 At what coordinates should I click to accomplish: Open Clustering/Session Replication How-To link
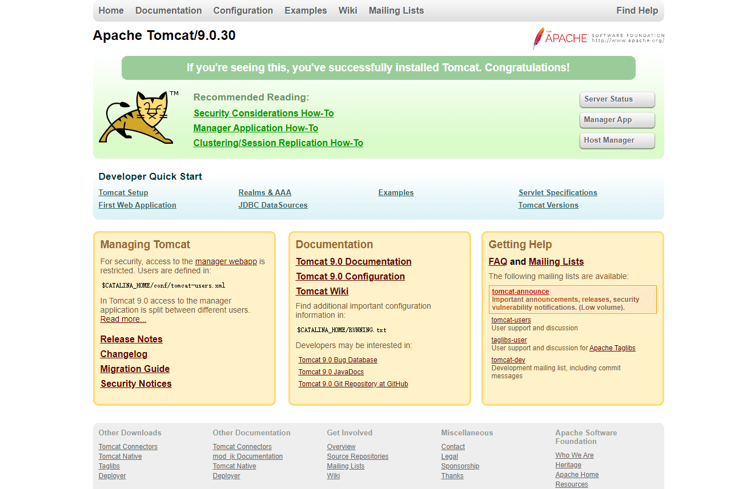[x=278, y=143]
